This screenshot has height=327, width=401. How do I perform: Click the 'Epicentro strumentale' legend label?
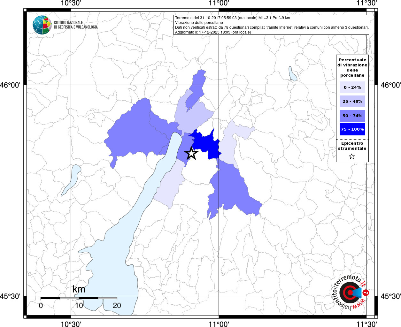pos(352,146)
